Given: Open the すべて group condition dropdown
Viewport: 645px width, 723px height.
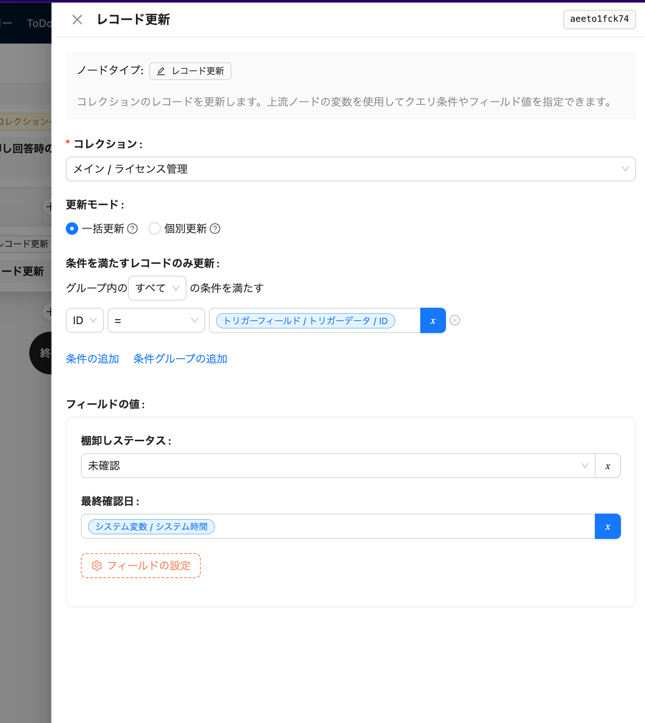Looking at the screenshot, I should 157,288.
